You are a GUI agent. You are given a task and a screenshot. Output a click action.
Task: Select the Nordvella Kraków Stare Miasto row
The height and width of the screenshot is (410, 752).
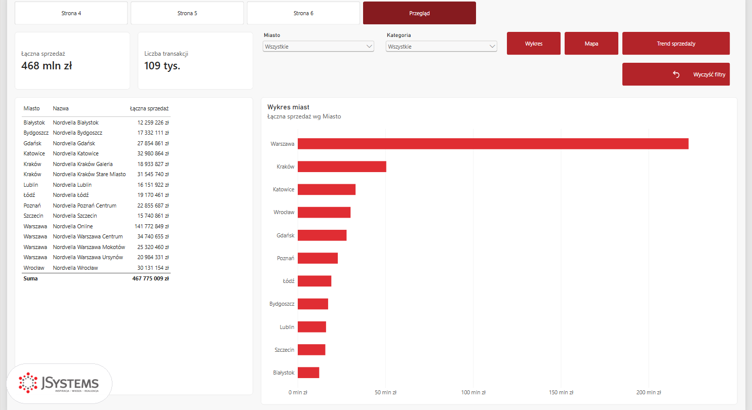96,174
